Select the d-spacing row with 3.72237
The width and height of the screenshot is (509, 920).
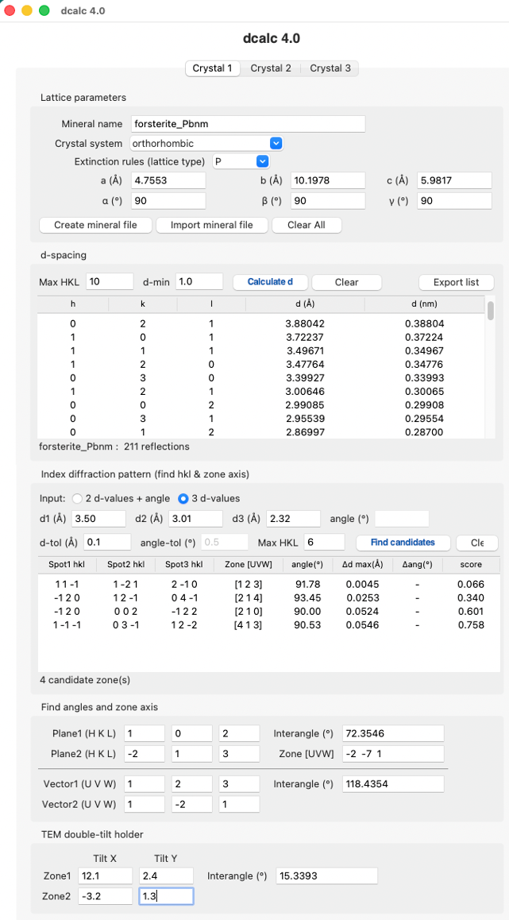click(261, 337)
